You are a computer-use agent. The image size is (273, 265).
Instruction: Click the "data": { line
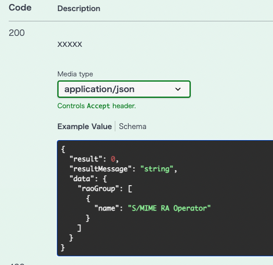88,179
